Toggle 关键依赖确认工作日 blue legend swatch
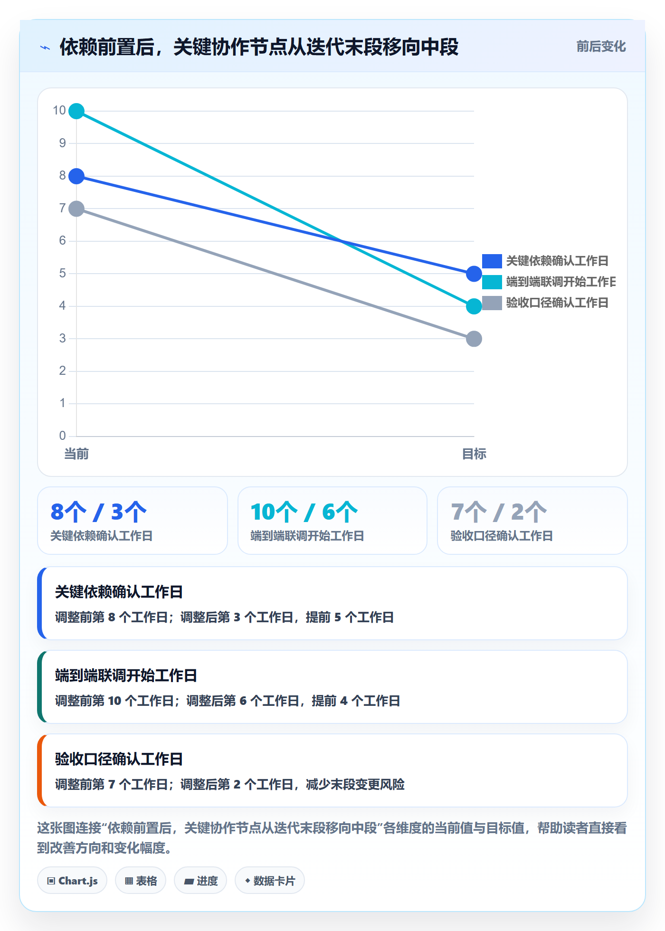This screenshot has width=665, height=931. click(x=492, y=261)
